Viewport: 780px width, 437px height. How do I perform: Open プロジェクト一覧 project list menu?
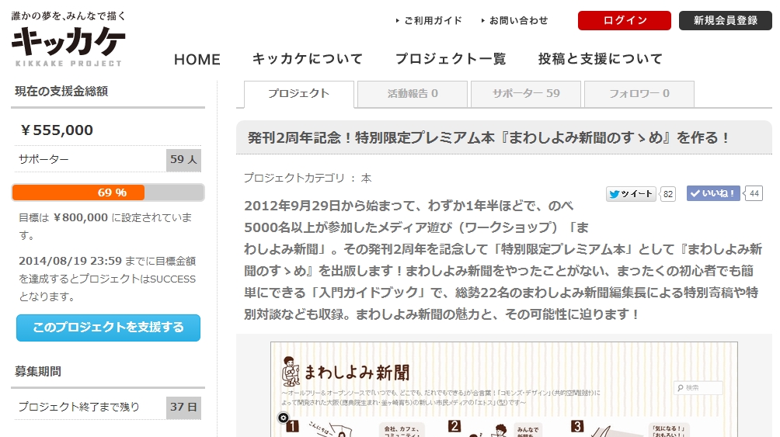pos(451,59)
